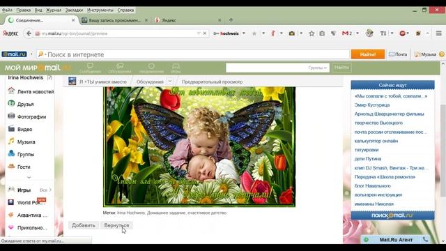Open Игры gamepad icon in Мой Мир header
Screen dimensions: 446x251
click(x=176, y=68)
